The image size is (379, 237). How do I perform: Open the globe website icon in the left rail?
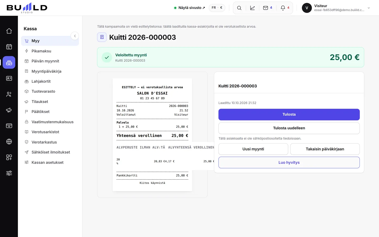9,141
